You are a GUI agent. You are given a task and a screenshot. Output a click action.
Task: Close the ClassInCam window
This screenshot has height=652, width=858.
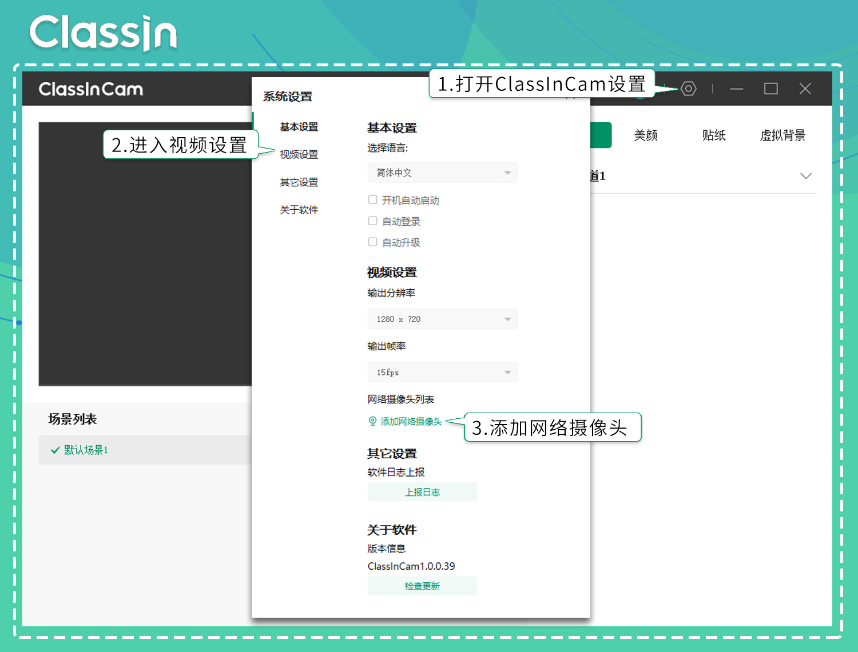click(805, 89)
